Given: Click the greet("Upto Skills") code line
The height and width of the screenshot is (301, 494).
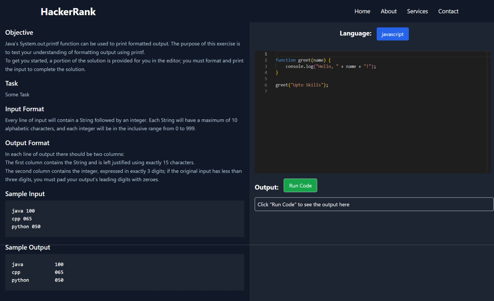Looking at the screenshot, I should (302, 85).
